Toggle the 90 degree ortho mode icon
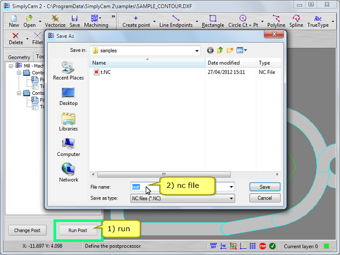 [223, 246]
